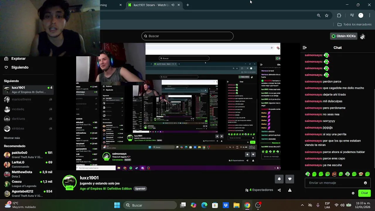
Task: Collapse the chat panel with arrow icon
Action: (x=305, y=47)
